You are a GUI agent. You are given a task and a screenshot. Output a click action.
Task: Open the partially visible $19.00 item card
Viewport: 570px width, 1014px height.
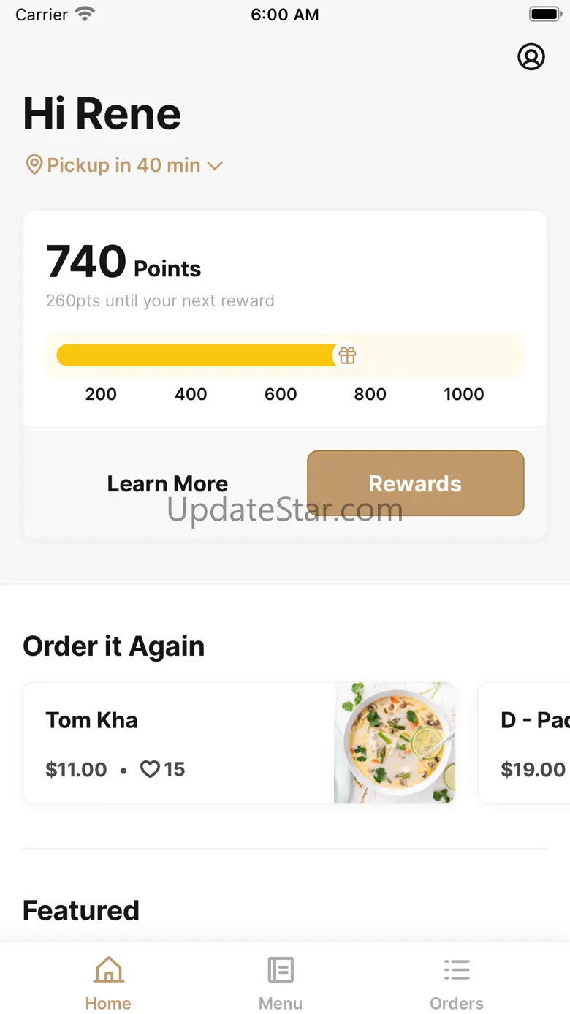[525, 743]
